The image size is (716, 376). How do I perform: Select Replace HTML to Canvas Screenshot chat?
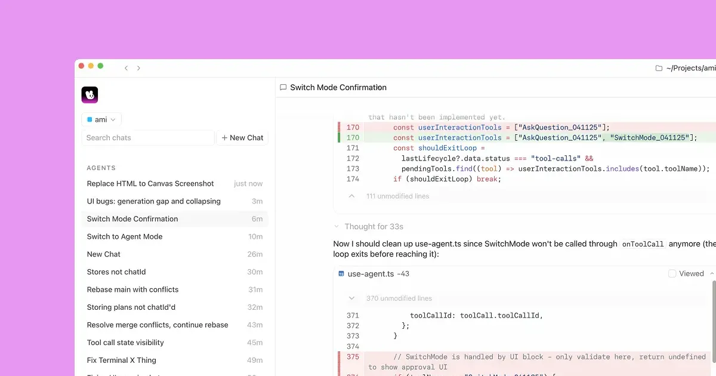click(150, 184)
